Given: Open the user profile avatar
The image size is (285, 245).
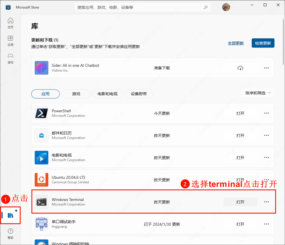Looking at the screenshot, I should tap(226, 7).
